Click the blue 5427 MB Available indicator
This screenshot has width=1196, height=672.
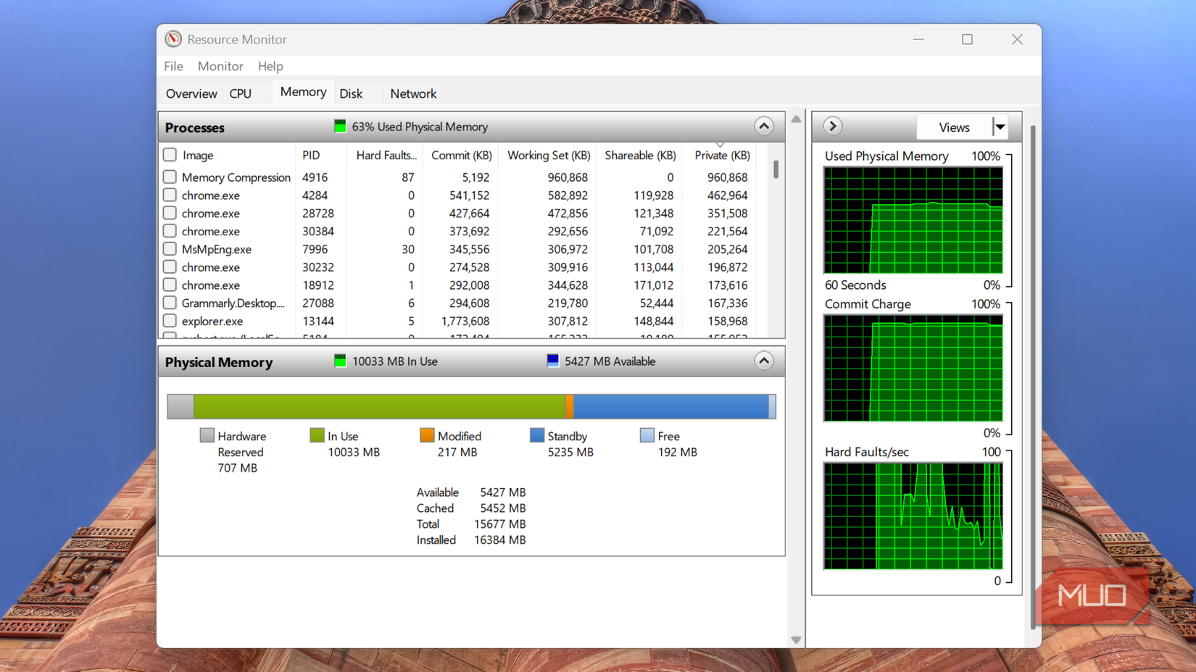(x=552, y=361)
